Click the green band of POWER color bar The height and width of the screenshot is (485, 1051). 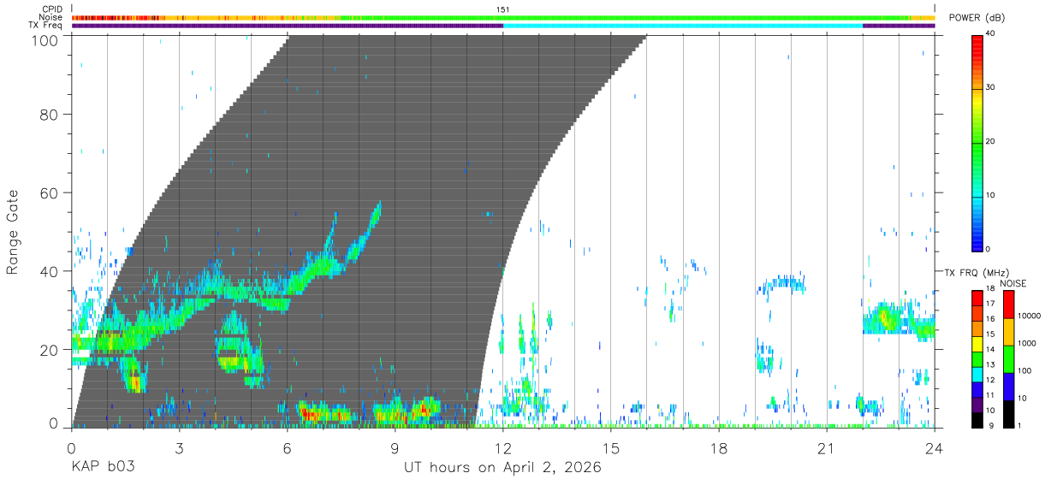point(977,145)
